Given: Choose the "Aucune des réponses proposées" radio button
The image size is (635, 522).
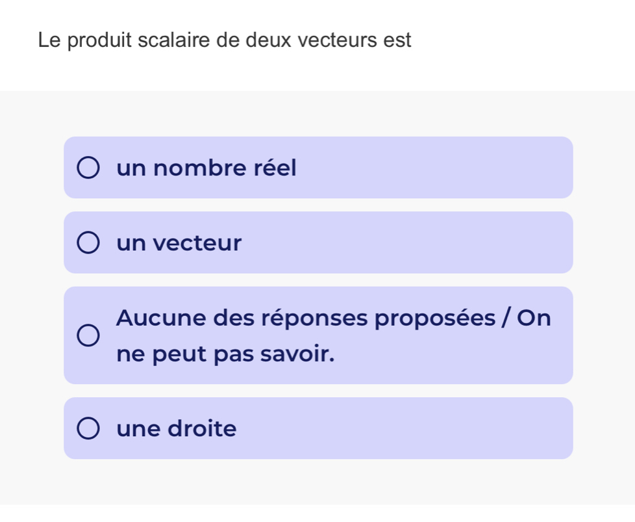Looking at the screenshot, I should pyautogui.click(x=89, y=336).
